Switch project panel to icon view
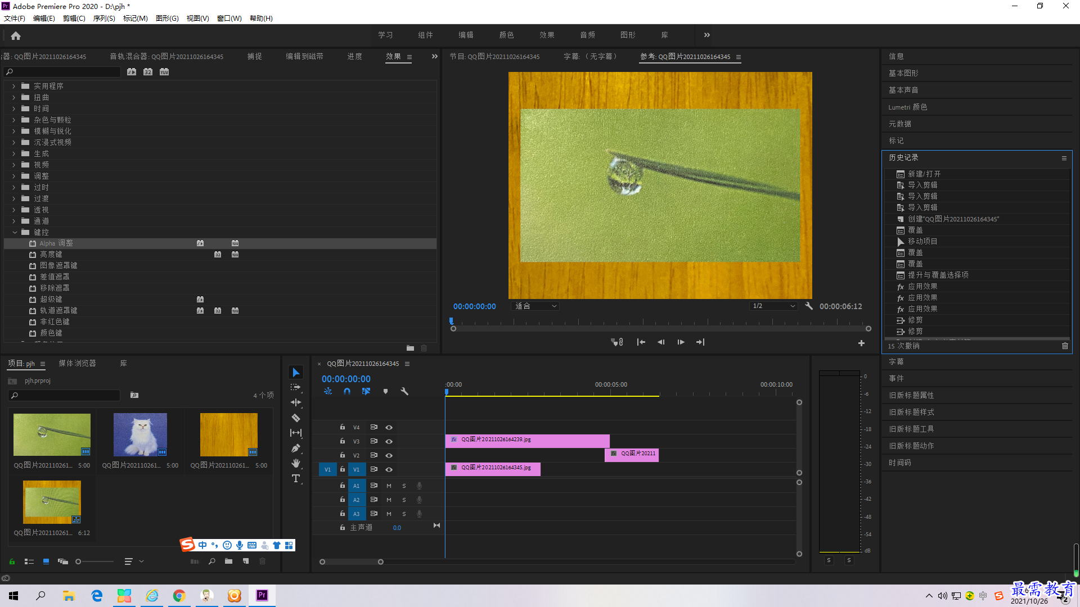 46,561
